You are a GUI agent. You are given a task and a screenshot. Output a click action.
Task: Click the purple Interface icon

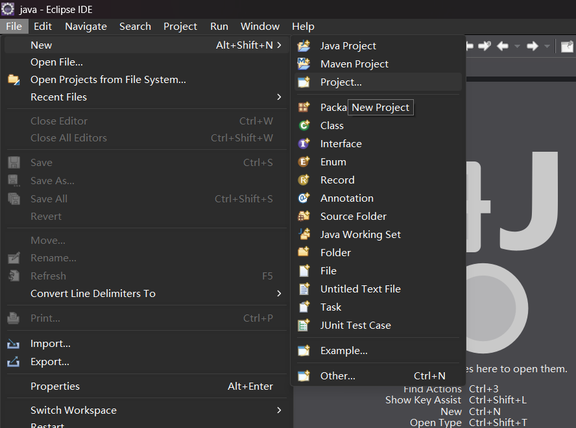[x=304, y=143]
